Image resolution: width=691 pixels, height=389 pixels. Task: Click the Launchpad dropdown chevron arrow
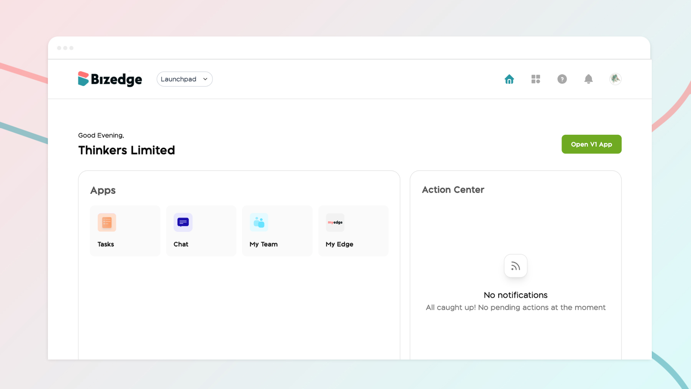205,79
